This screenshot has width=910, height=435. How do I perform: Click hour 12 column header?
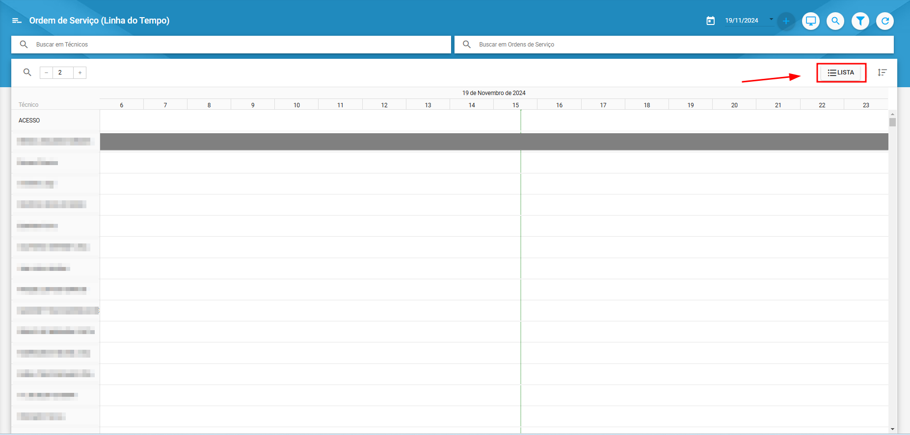(x=384, y=105)
